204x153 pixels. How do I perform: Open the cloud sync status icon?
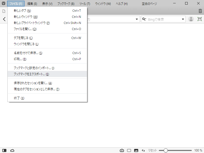[12, 150]
